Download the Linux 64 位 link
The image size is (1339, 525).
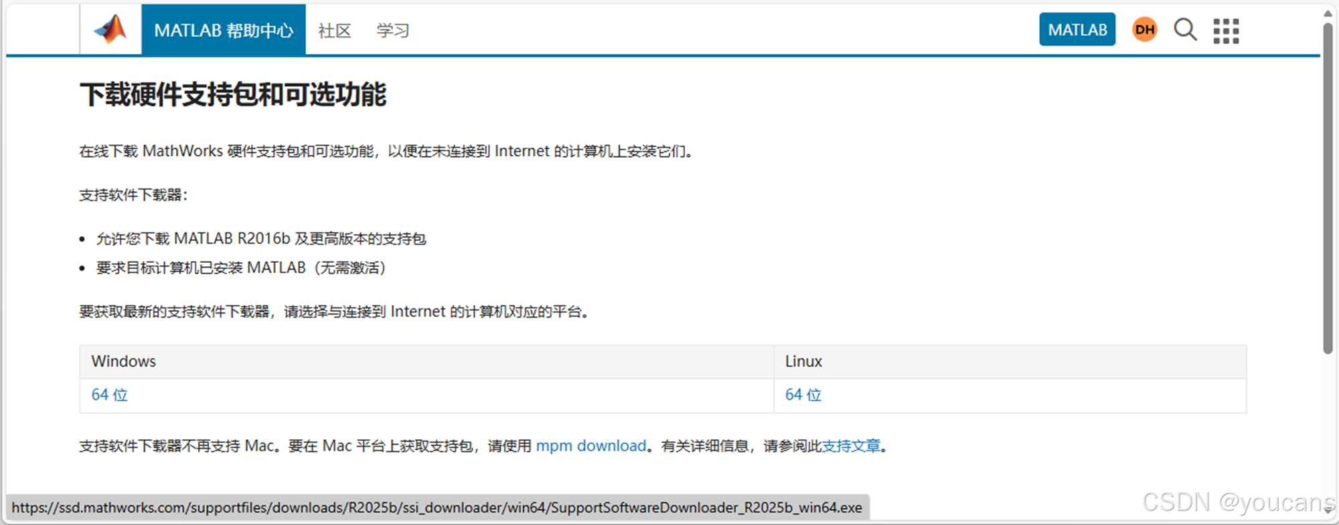pyautogui.click(x=803, y=395)
